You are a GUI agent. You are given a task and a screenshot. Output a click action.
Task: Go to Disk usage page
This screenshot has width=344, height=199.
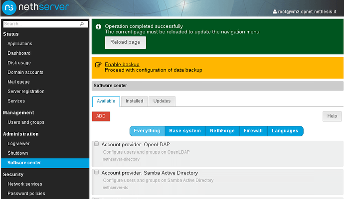pos(19,63)
